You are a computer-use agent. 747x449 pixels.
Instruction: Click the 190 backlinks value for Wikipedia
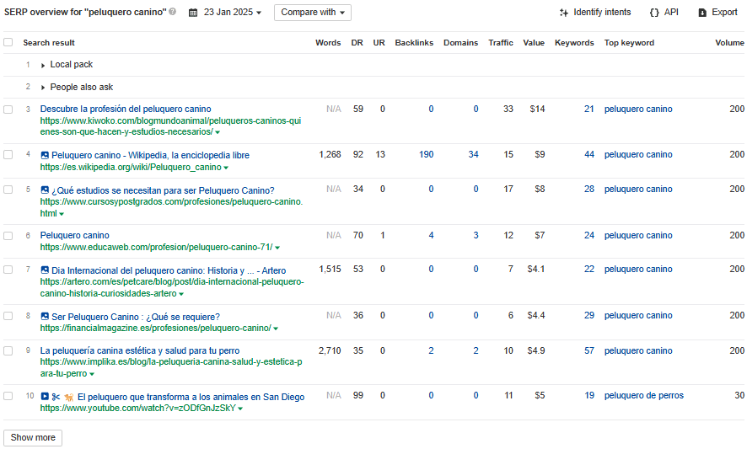coord(426,155)
